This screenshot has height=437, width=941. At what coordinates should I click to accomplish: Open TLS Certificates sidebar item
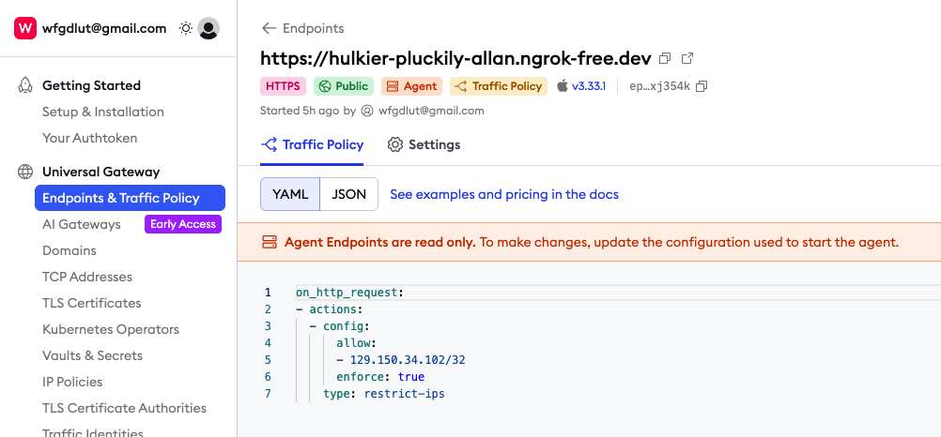92,303
